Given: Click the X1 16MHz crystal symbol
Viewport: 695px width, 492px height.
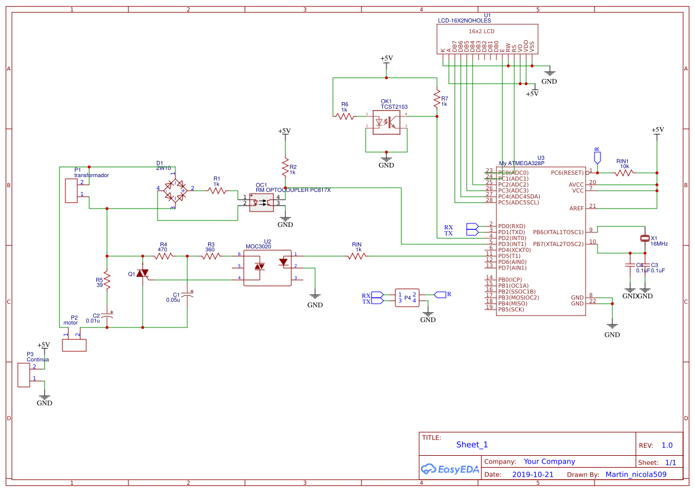Looking at the screenshot, I should (645, 238).
